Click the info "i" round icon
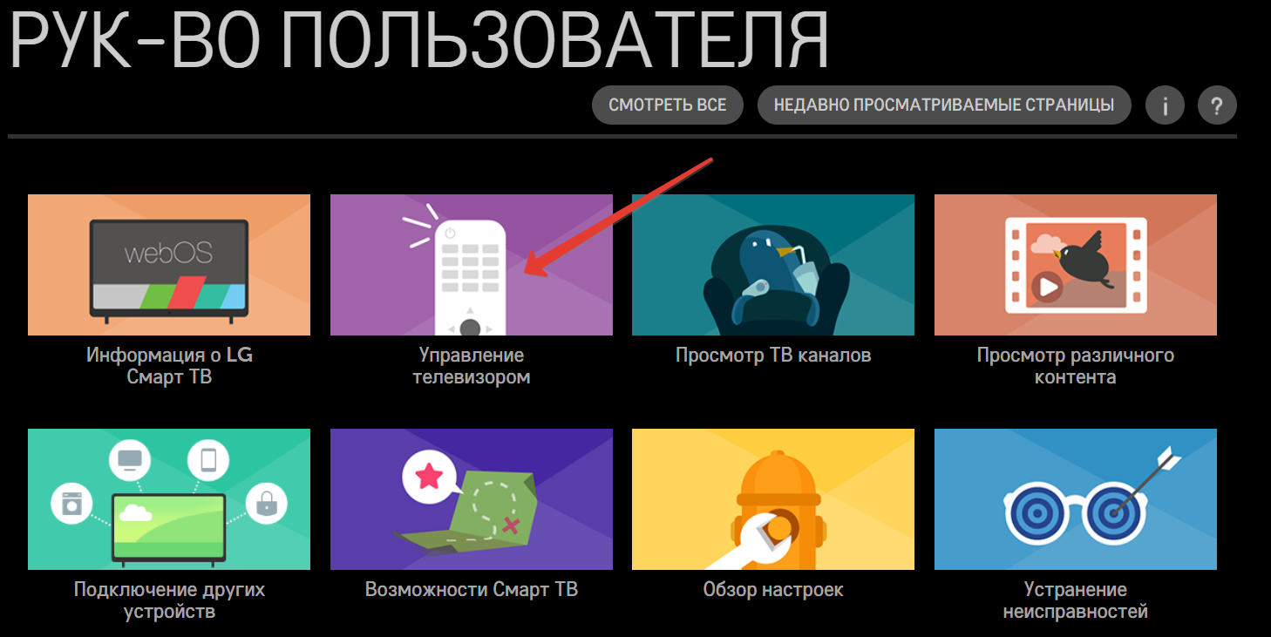Screen dimensions: 1271x637 click(x=1165, y=106)
